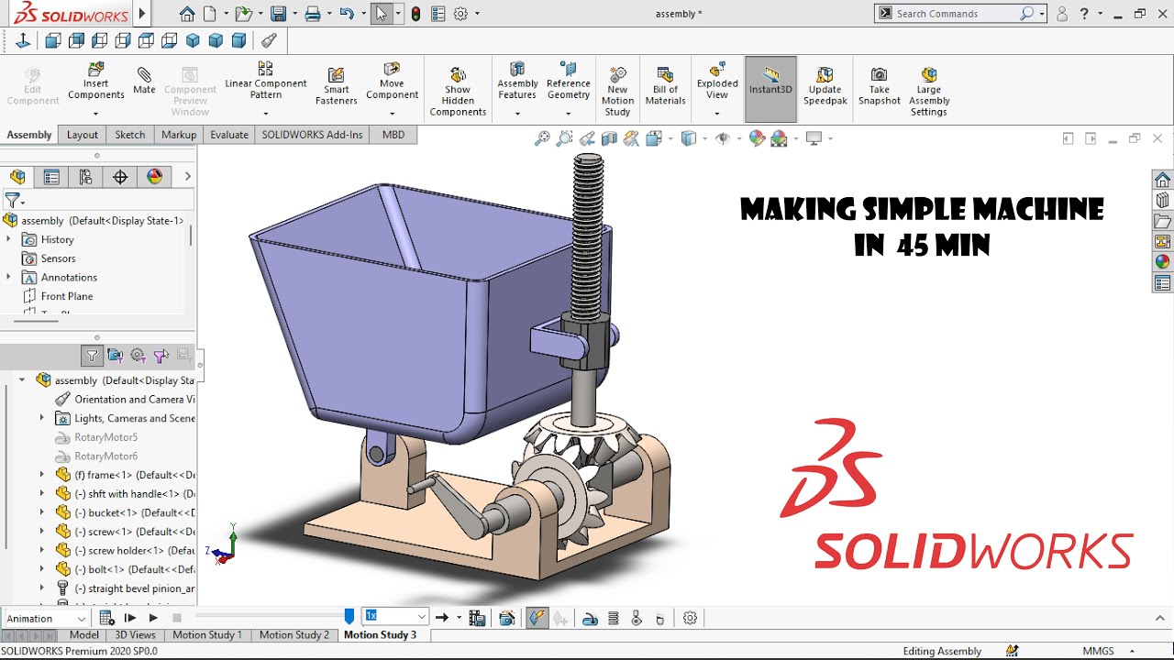This screenshot has height=660, width=1174.
Task: Click the Mate paperclip tool
Action: (x=144, y=80)
